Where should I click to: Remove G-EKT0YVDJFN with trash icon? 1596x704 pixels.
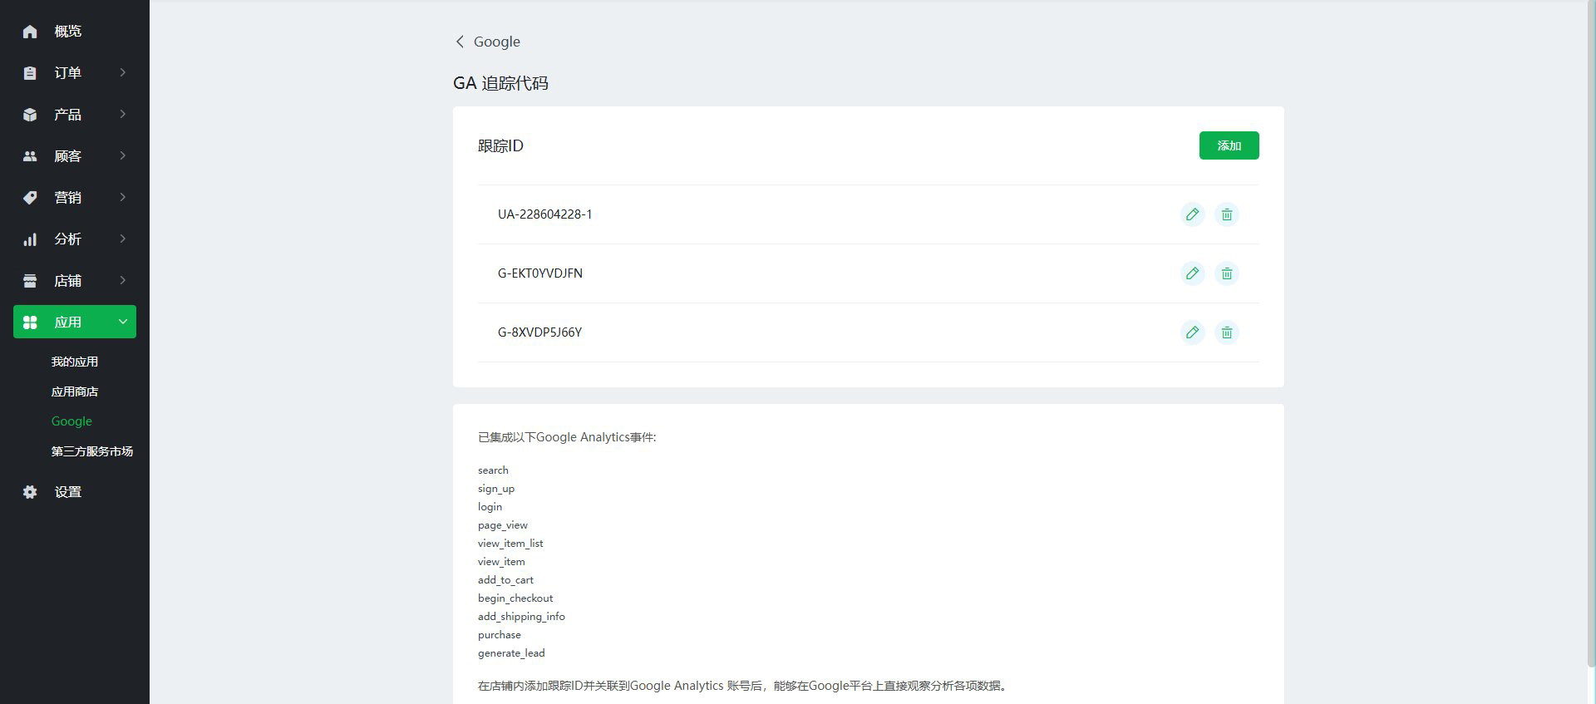coord(1226,273)
